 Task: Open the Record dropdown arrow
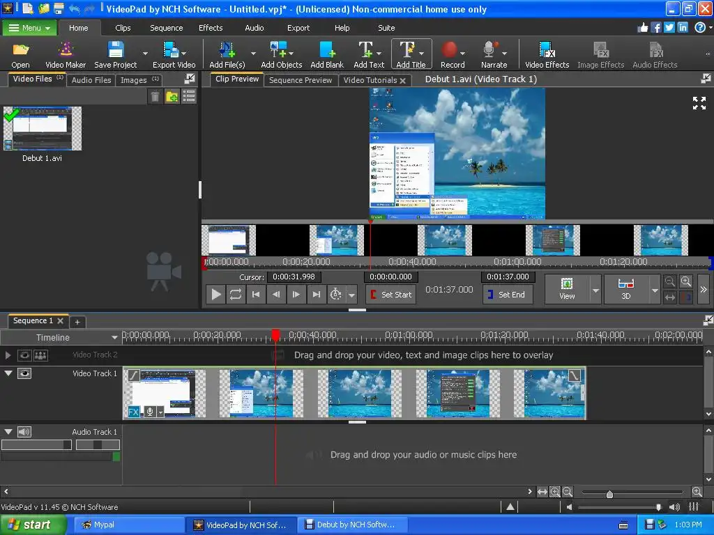(463, 54)
